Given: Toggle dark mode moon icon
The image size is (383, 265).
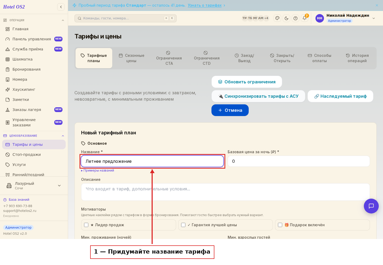Looking at the screenshot, I should (x=286, y=18).
